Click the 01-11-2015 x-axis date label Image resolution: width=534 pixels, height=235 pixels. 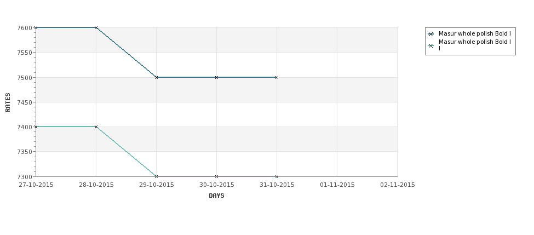(337, 185)
